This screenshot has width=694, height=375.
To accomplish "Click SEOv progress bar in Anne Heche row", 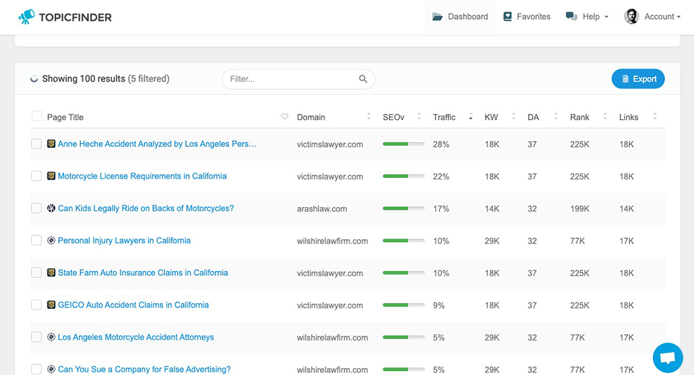I will pos(404,144).
